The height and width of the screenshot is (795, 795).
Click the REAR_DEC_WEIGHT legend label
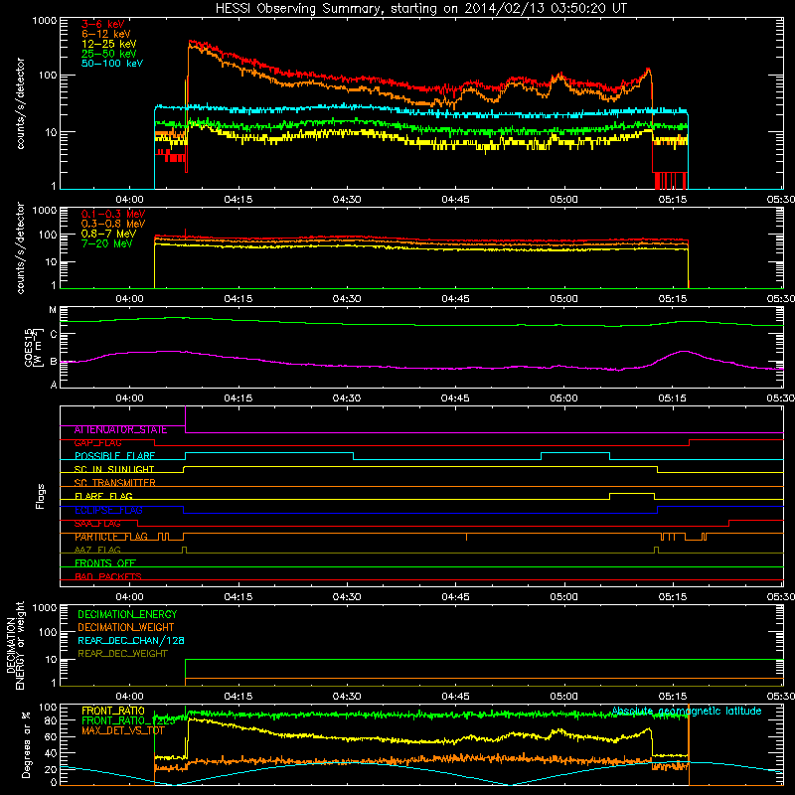[x=122, y=654]
